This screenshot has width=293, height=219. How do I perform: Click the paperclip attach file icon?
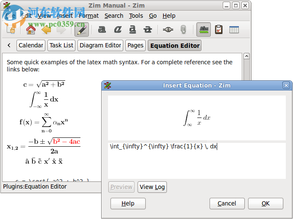183,30
